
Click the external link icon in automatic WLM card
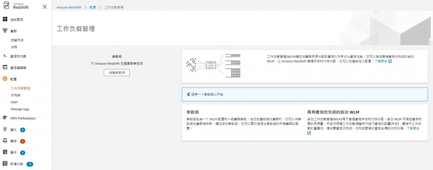pyautogui.click(x=309, y=133)
